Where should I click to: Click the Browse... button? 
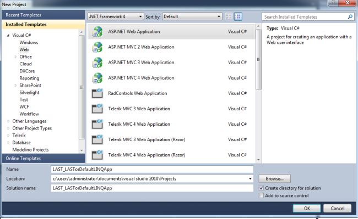tap(275, 179)
